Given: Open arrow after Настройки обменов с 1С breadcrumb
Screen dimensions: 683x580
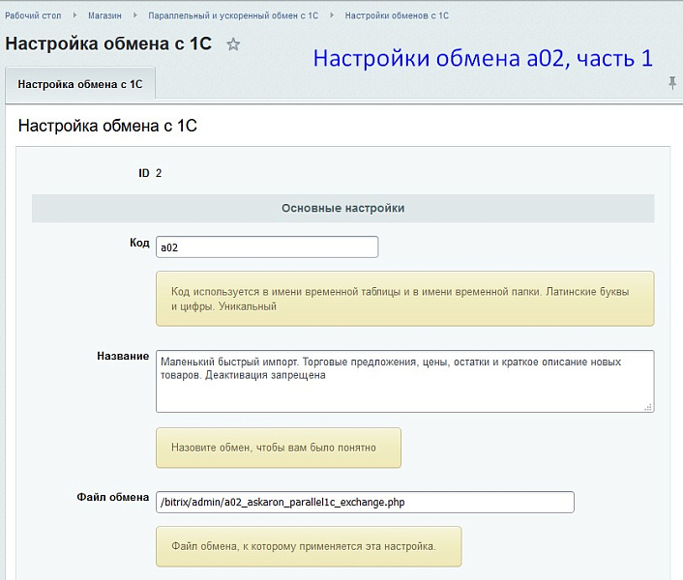Looking at the screenshot, I should click(458, 16).
